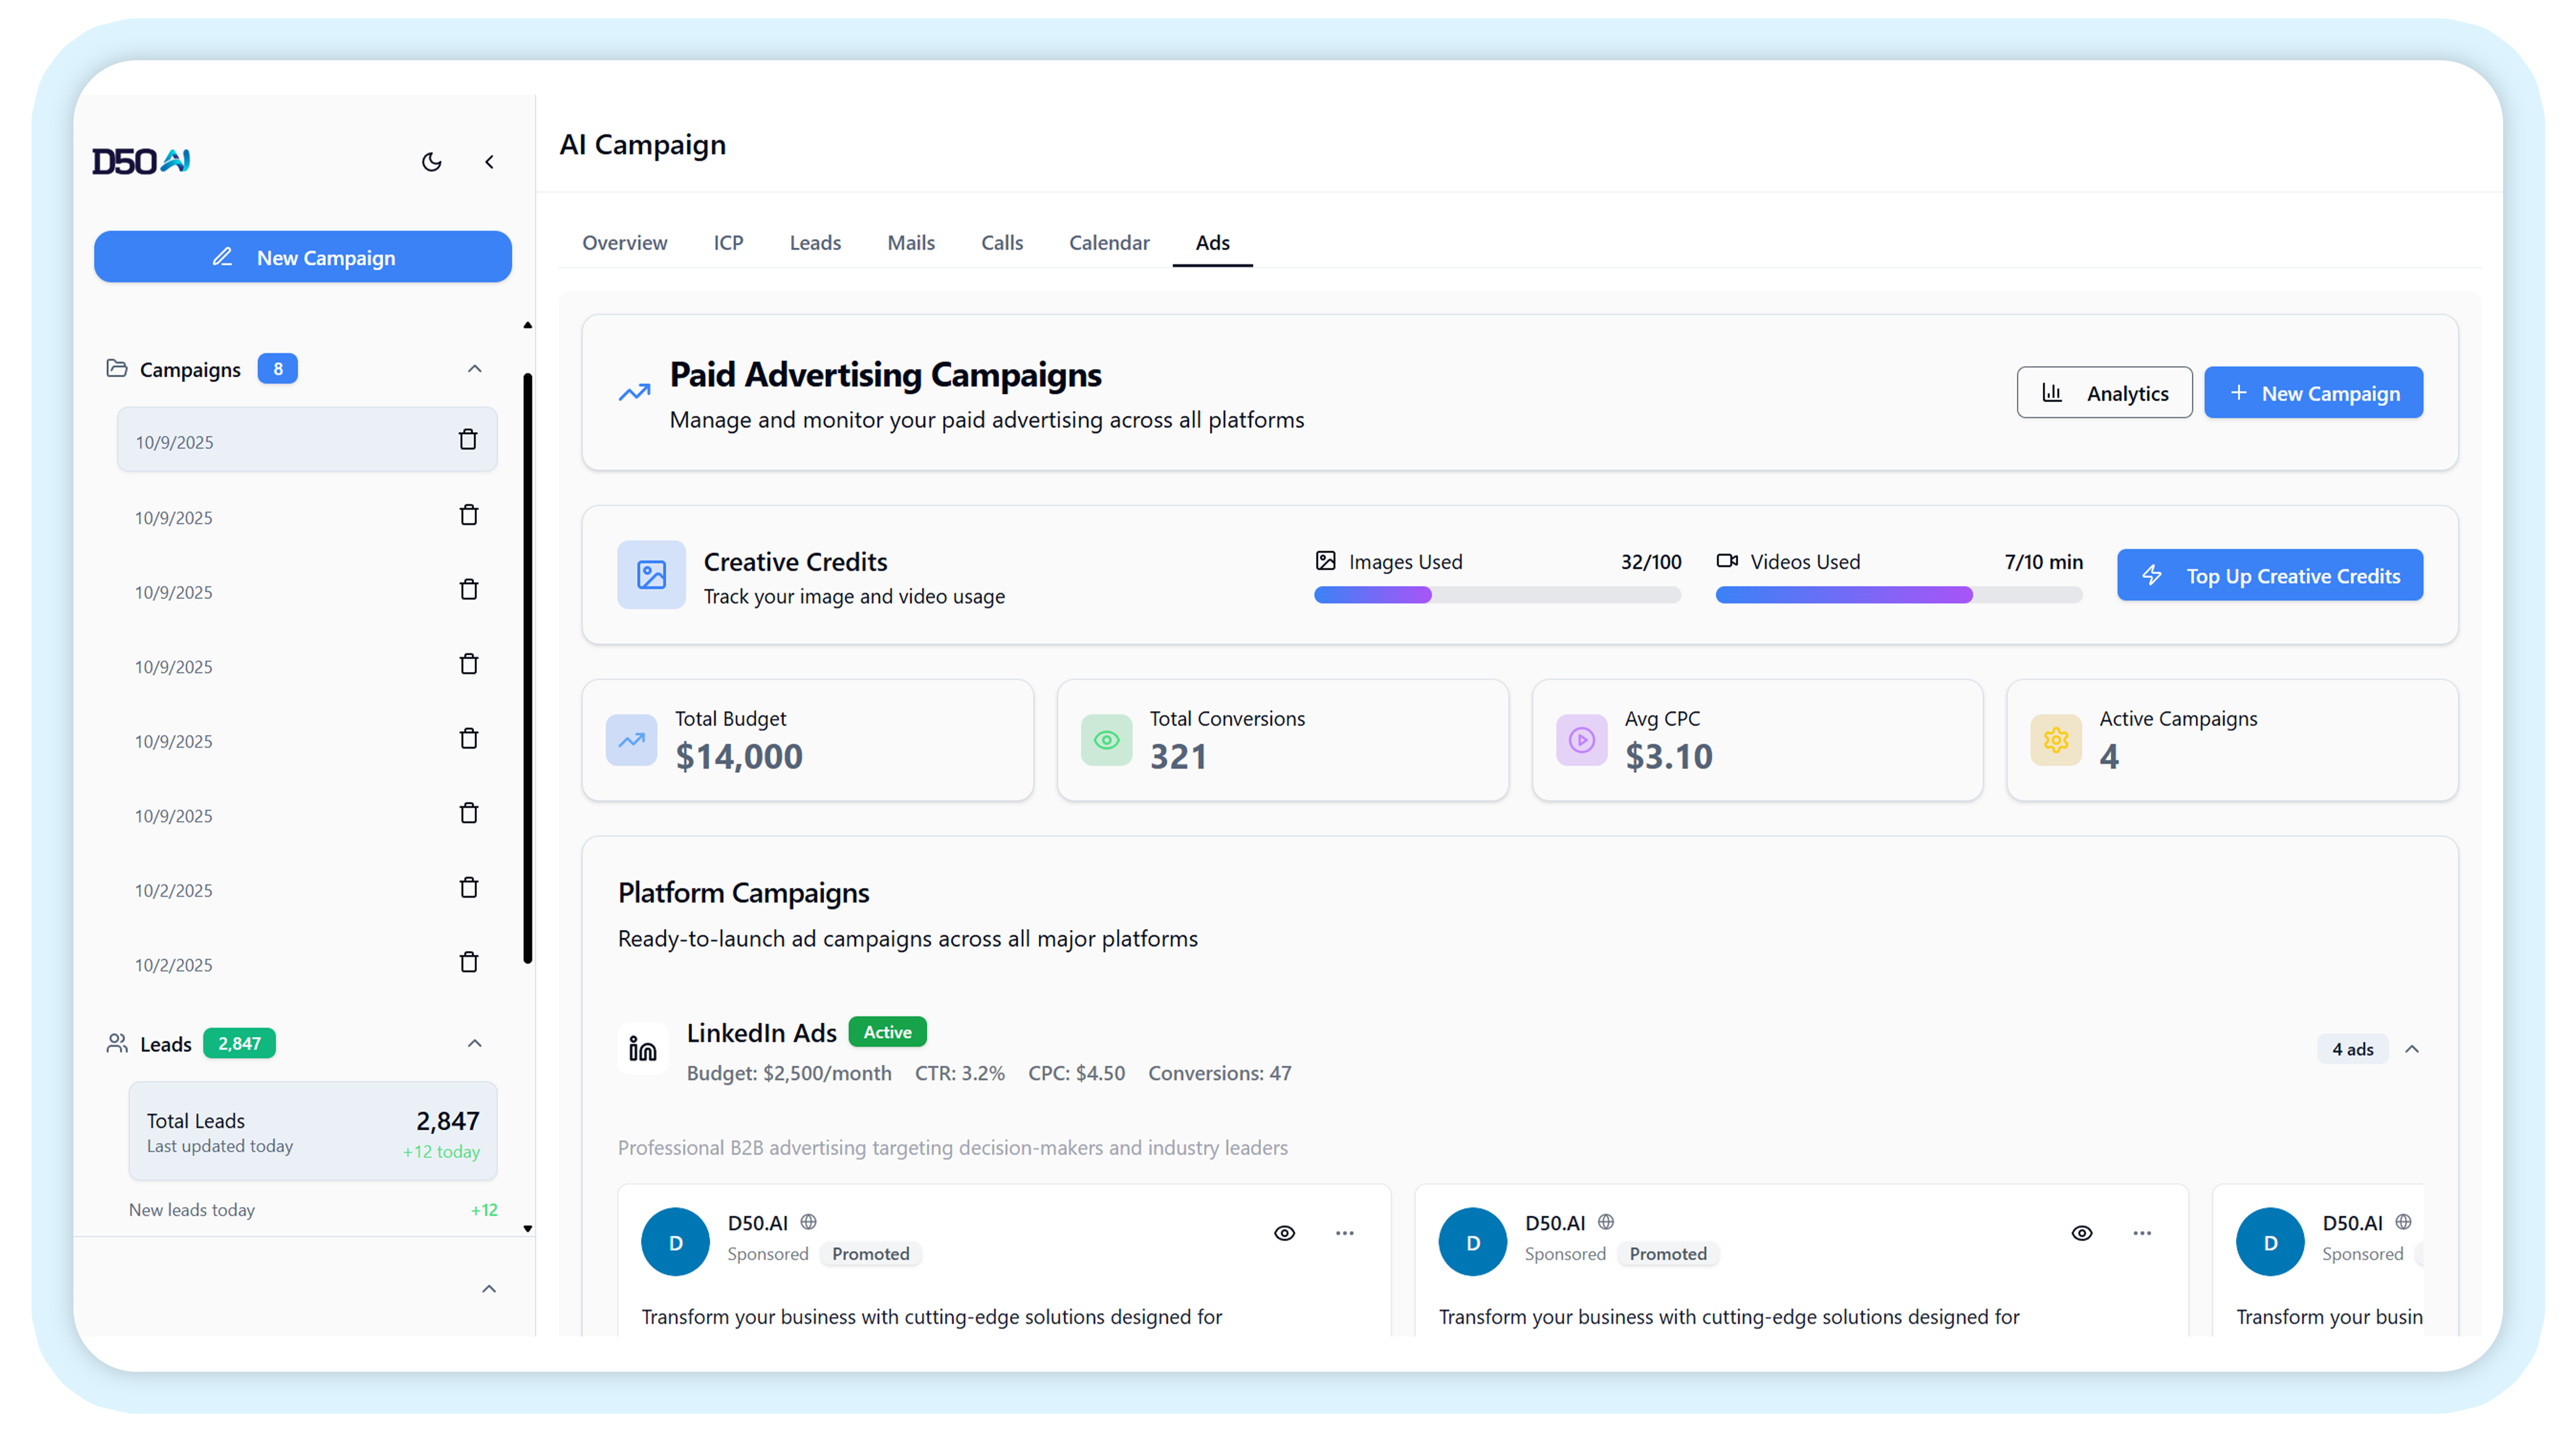Click the Total Conversions eye icon
Screen dimensions: 2576x1432
[1106, 740]
